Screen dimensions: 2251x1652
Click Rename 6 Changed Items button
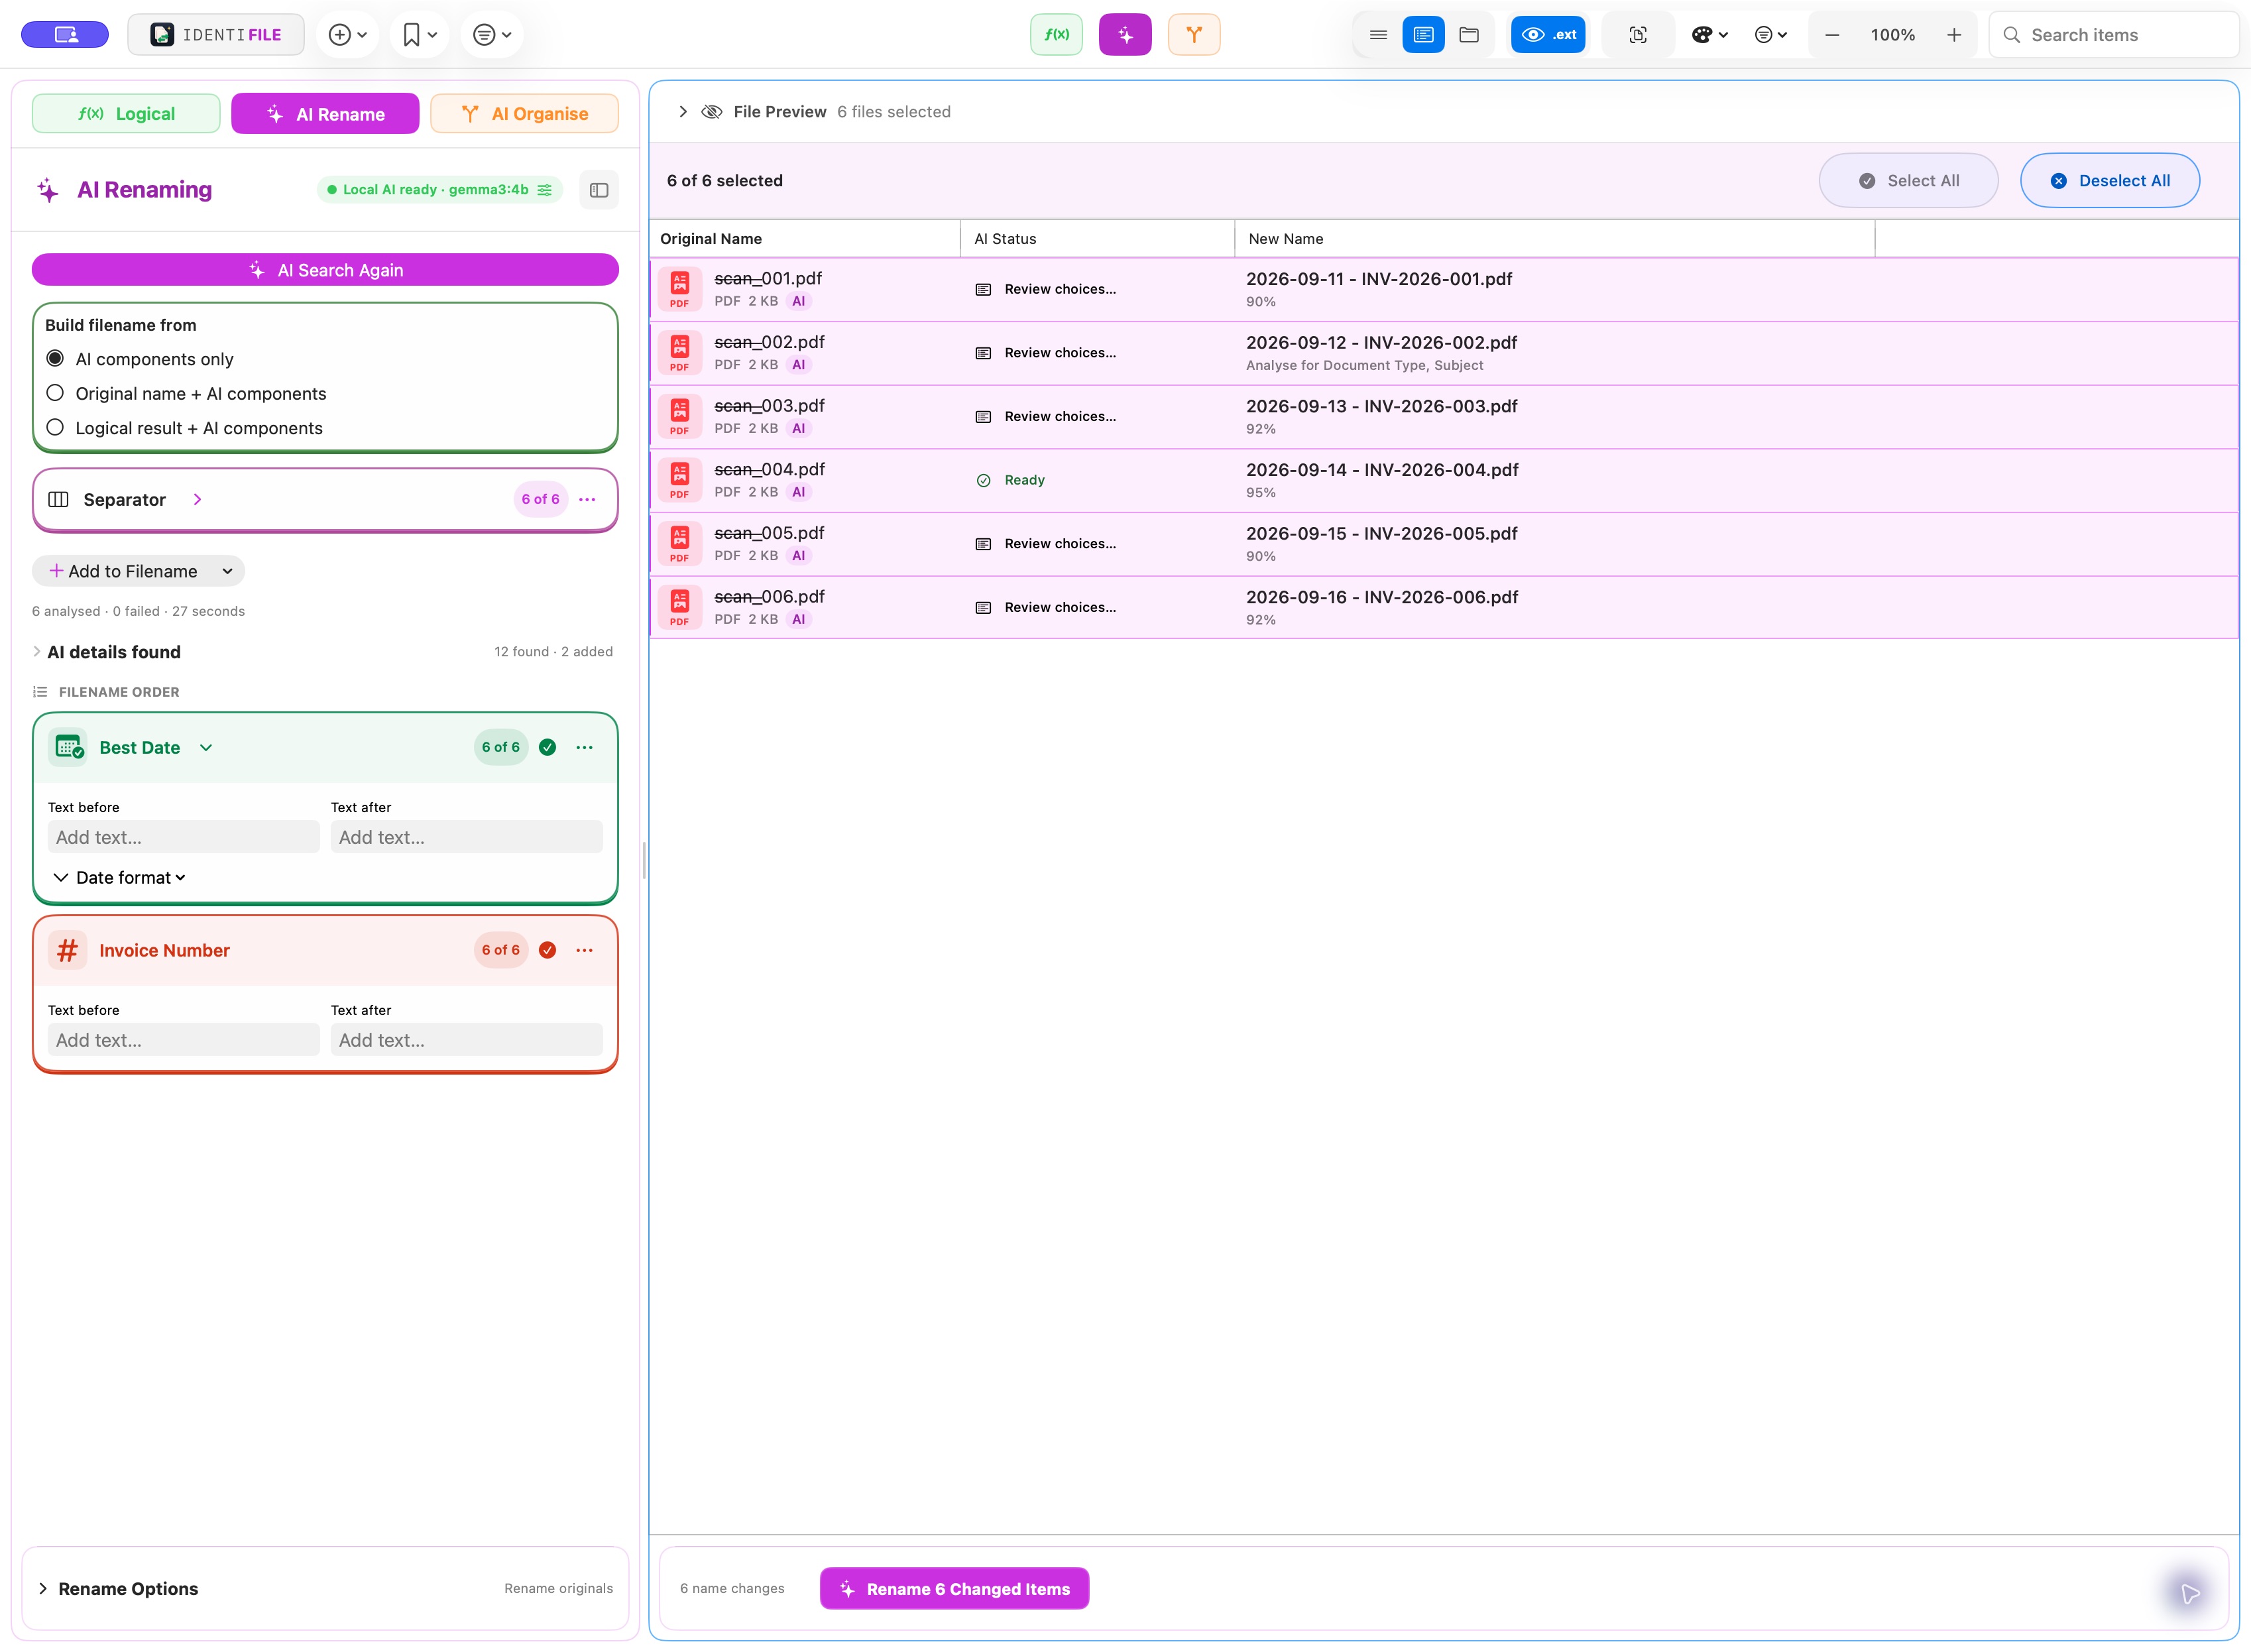tap(954, 1589)
